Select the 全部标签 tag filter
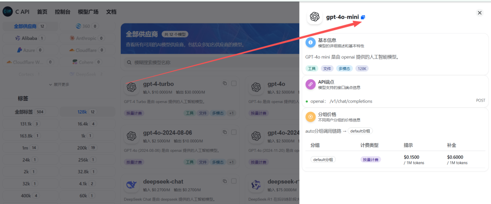 pos(30,112)
